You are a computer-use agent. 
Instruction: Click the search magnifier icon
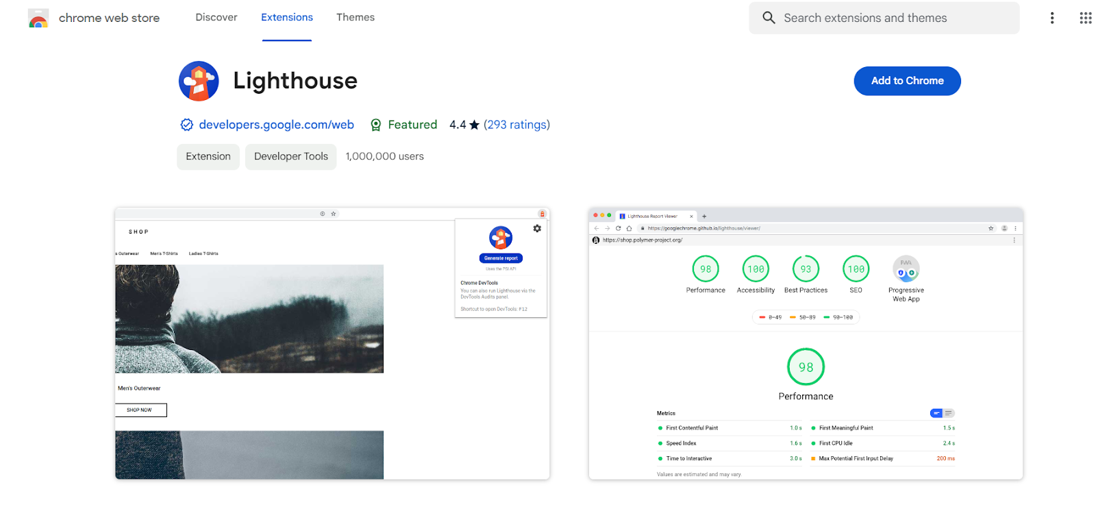[x=769, y=18]
